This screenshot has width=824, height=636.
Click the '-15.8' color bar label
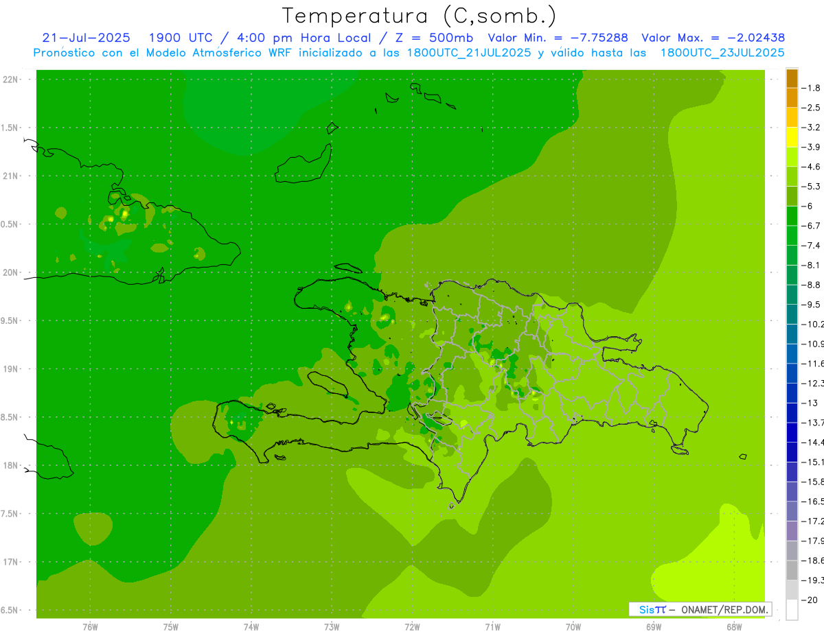click(813, 482)
